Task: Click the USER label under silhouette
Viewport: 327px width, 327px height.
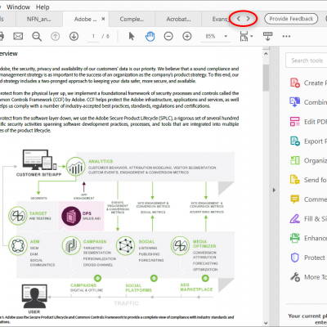Action: pos(34,311)
